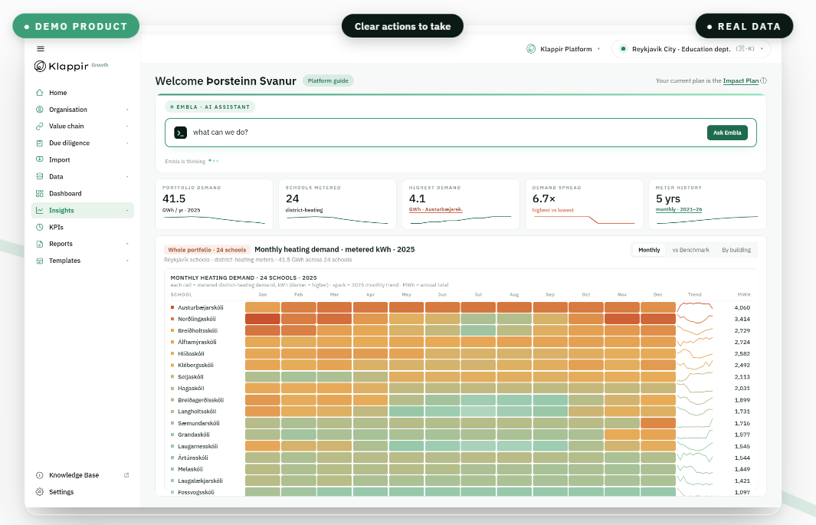This screenshot has height=525, width=816.
Task: Click the Templates icon
Action: pos(40,261)
